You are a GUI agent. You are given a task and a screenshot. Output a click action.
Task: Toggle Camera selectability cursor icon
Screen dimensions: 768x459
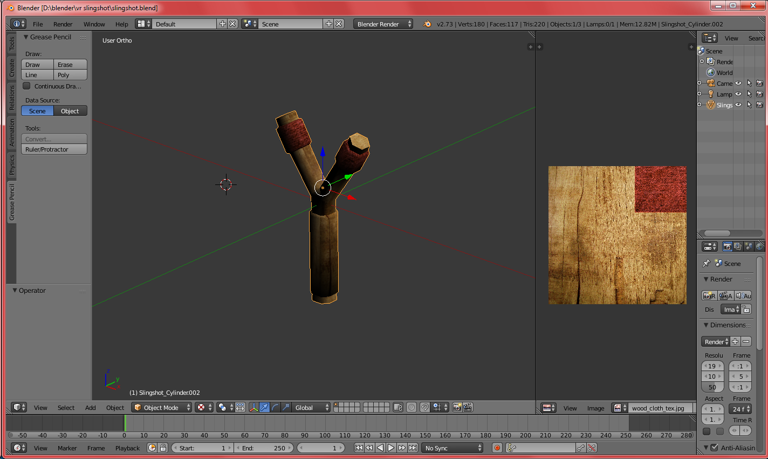coord(749,84)
